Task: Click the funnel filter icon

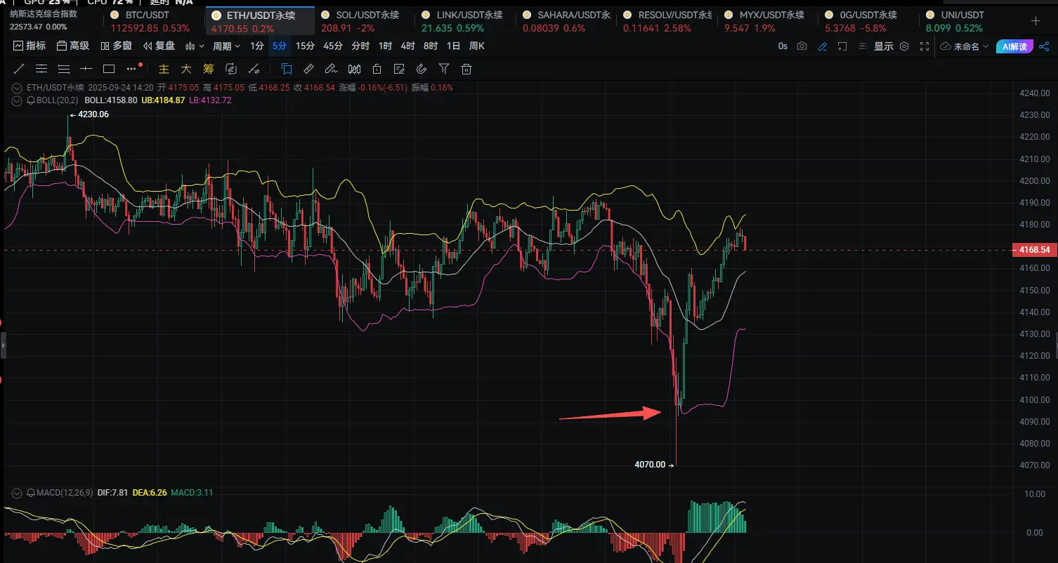Action: click(x=444, y=69)
